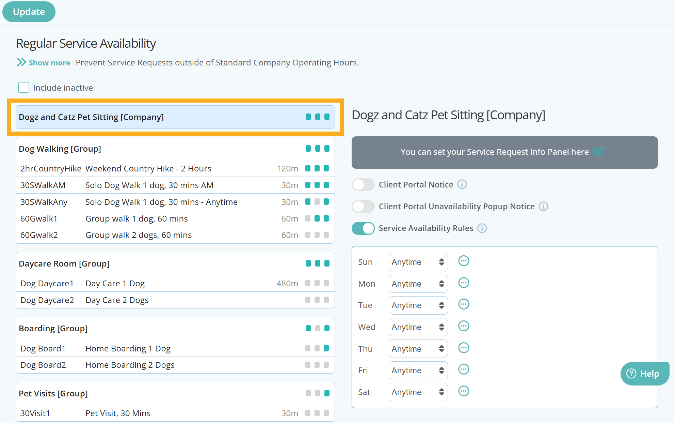
Task: Click the more-options ellipsis icon for Fri
Action: pos(464,369)
